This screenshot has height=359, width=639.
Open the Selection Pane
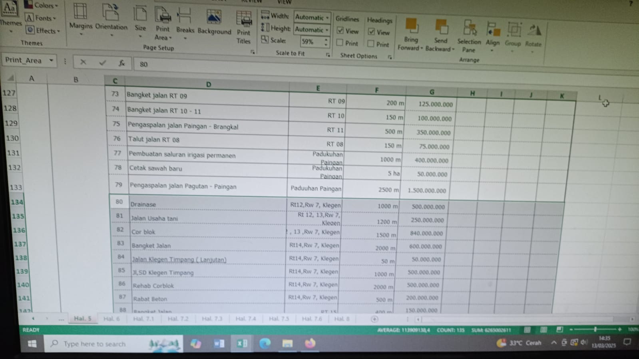(x=469, y=36)
